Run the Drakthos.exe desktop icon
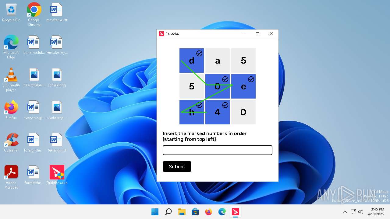The image size is (390, 219). [57, 176]
